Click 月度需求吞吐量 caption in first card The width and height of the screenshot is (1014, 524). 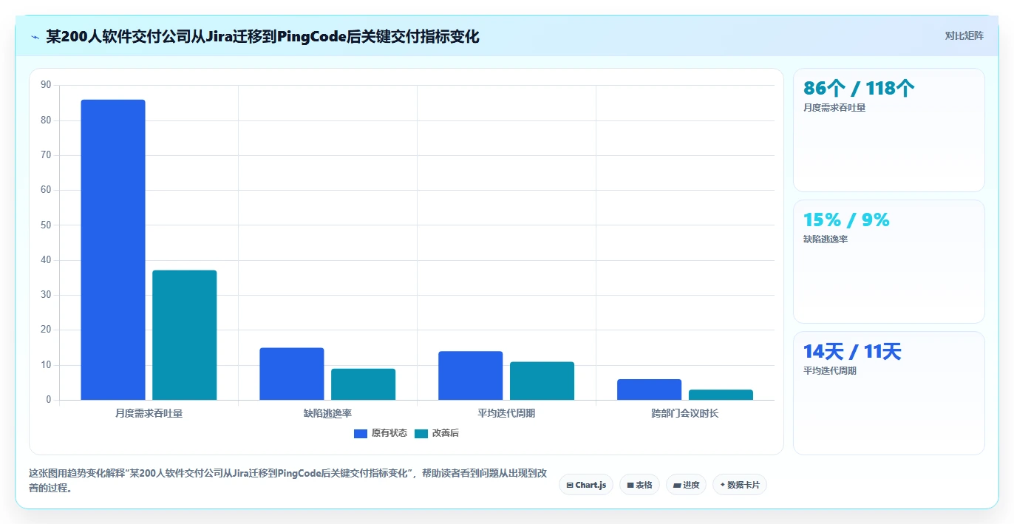tap(834, 108)
